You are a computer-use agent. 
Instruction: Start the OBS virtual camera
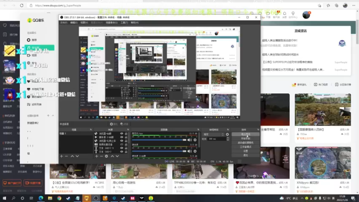[245, 143]
